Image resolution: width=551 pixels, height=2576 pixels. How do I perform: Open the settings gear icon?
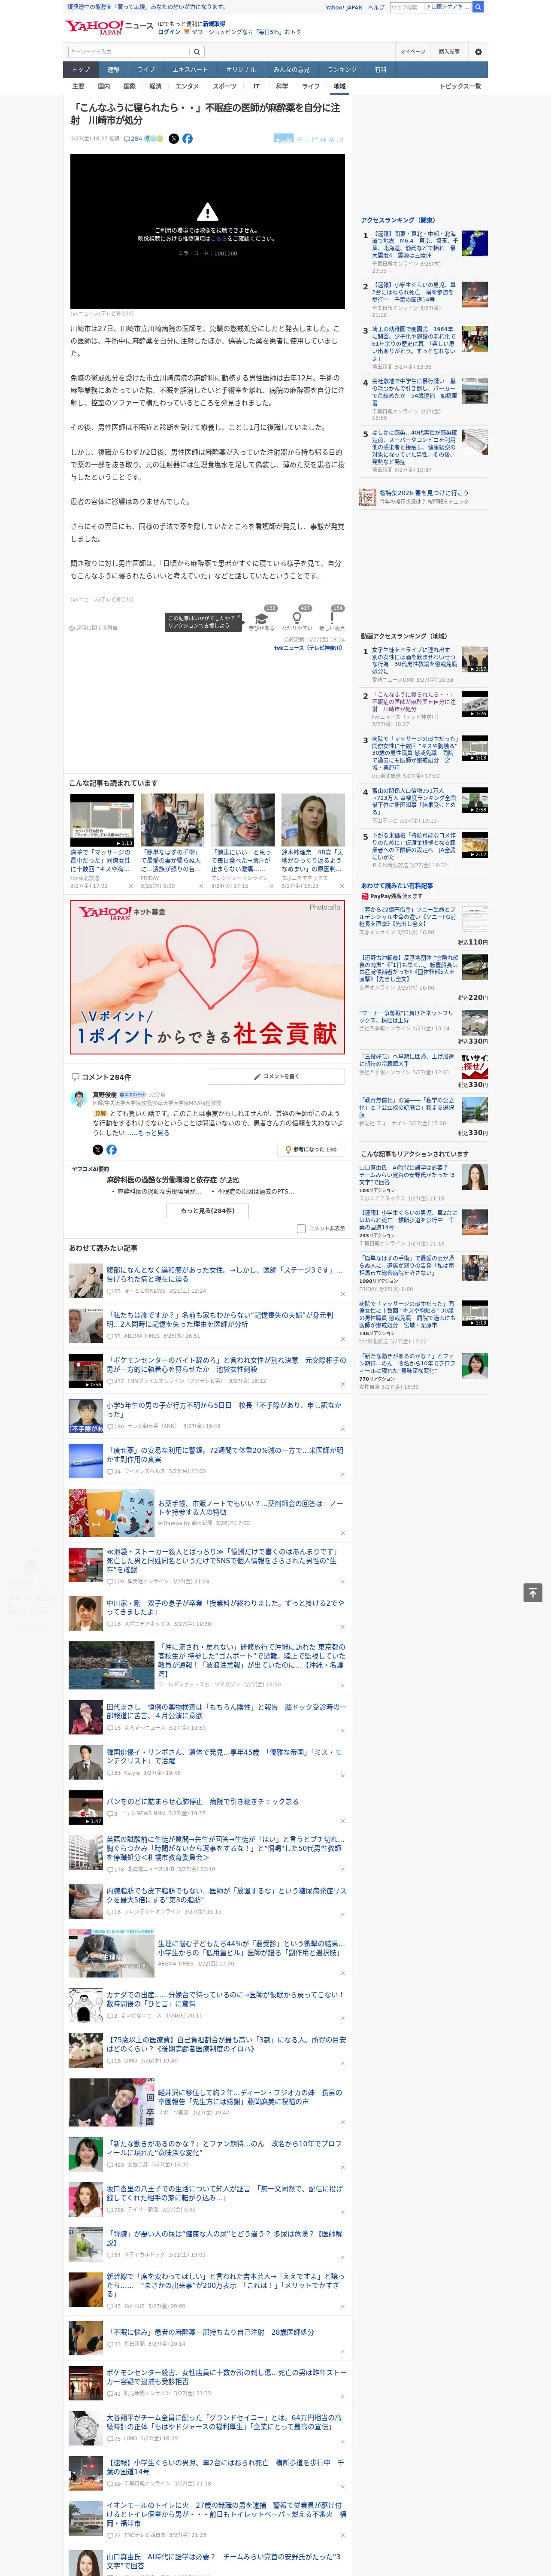(478, 52)
